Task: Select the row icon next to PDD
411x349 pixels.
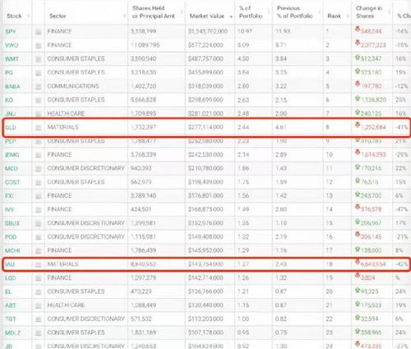Action: tap(39, 237)
